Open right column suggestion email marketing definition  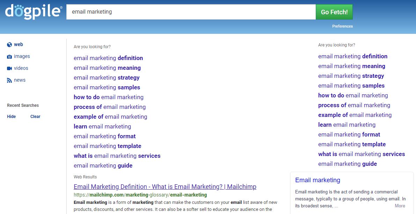[353, 56]
